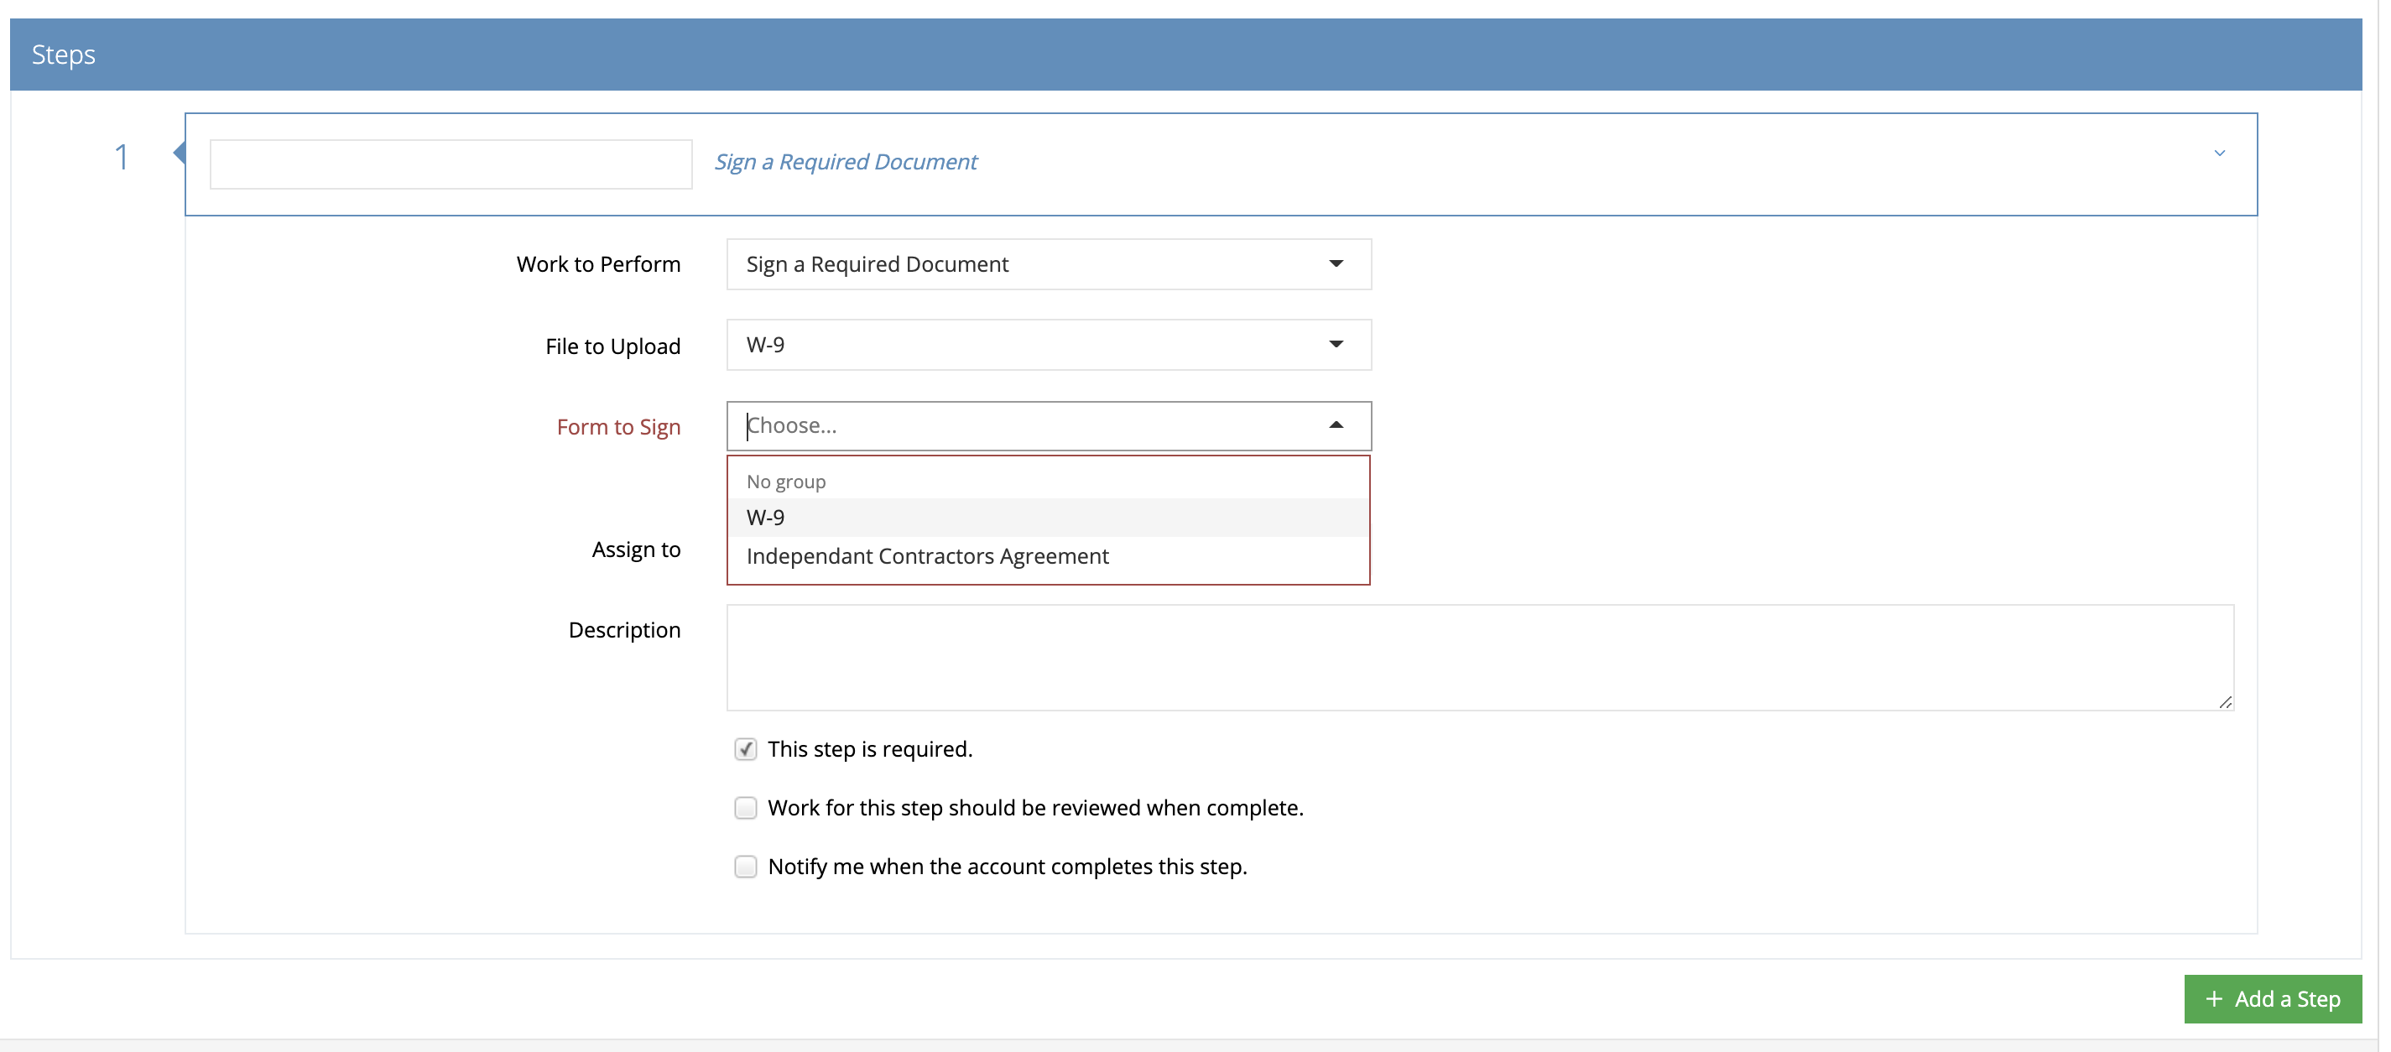This screenshot has width=2391, height=1052.
Task: Enable review when step is complete
Action: point(745,808)
